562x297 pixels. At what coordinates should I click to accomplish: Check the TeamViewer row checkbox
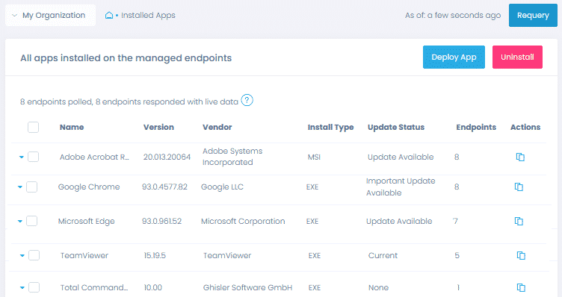pos(34,255)
